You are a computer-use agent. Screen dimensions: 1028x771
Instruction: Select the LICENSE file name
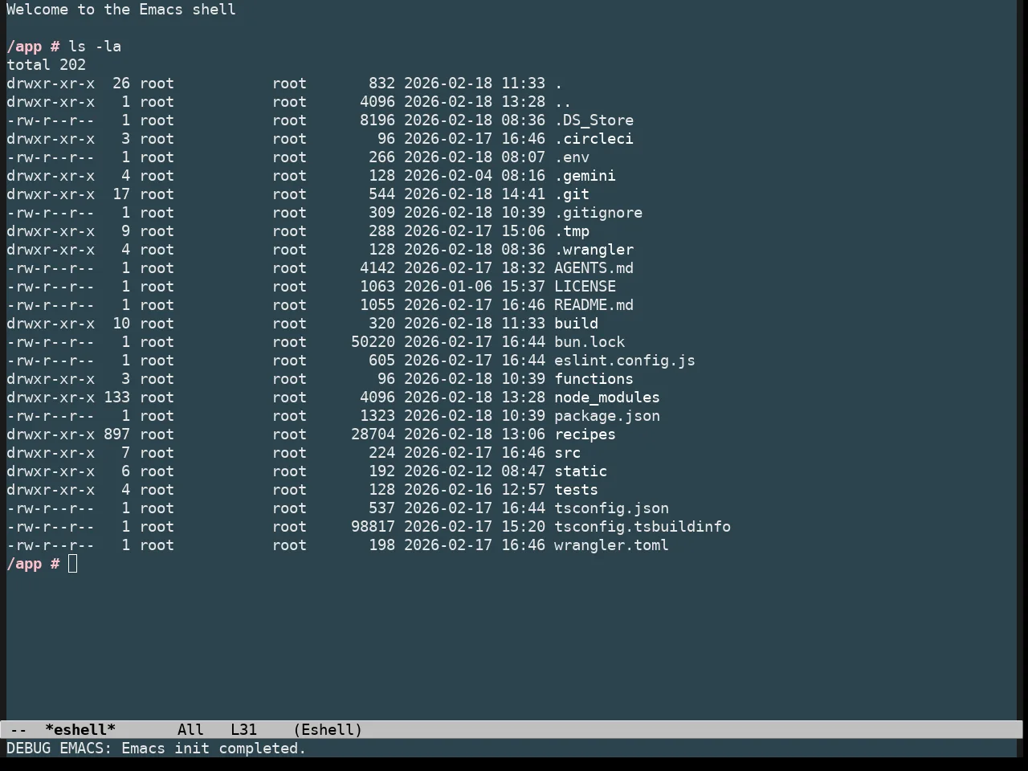[x=585, y=287]
